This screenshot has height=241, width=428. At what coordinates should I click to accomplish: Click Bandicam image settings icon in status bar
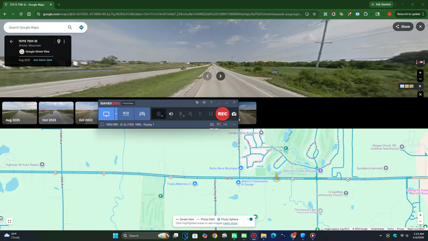tap(219, 124)
